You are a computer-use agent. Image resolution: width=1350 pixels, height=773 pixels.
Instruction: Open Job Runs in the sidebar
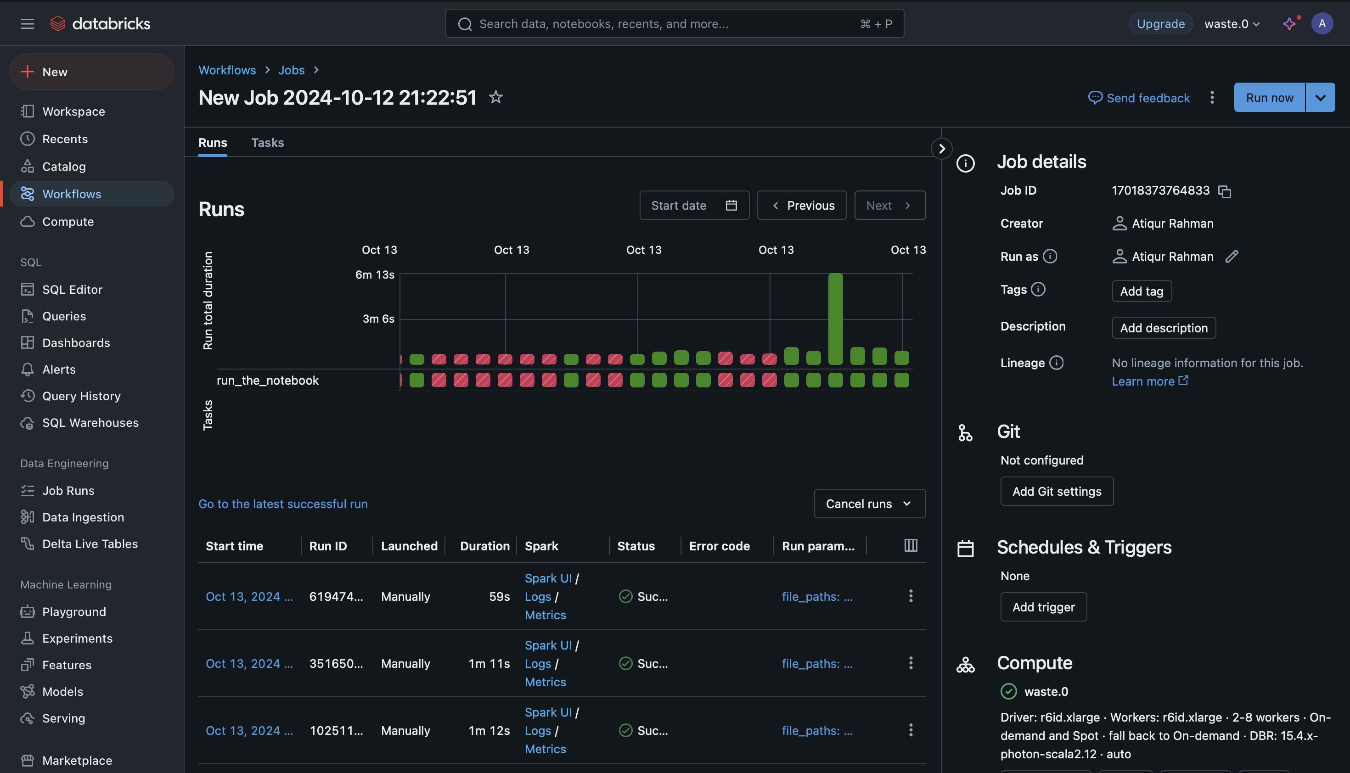(91, 491)
